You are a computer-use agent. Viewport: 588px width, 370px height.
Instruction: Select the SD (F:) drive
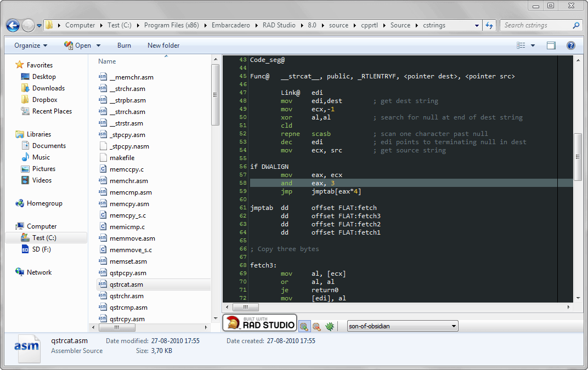[41, 249]
